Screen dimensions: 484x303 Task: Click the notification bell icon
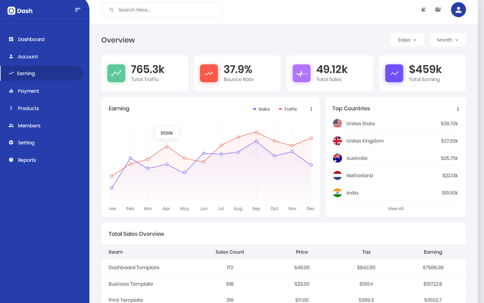pyautogui.click(x=423, y=10)
